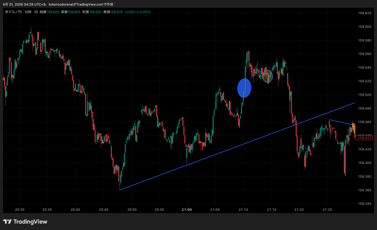This screenshot has width=377, height=230.
Task: Select the short descending blue trend line
Action: [x=341, y=122]
